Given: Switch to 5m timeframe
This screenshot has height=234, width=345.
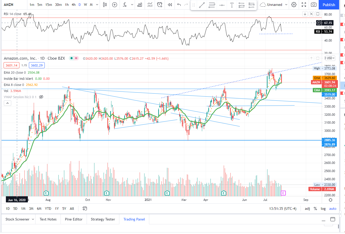Looking at the screenshot, I should coord(40,5).
